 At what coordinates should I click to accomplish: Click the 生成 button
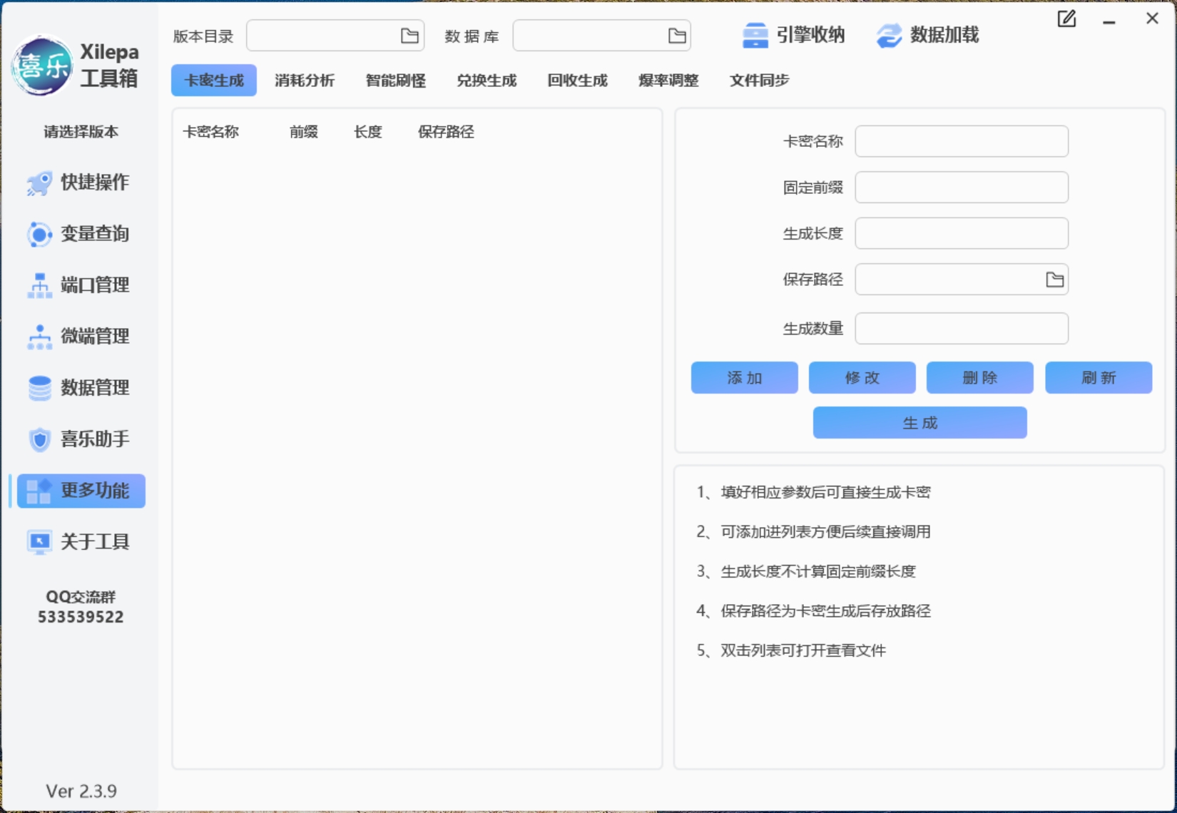919,423
